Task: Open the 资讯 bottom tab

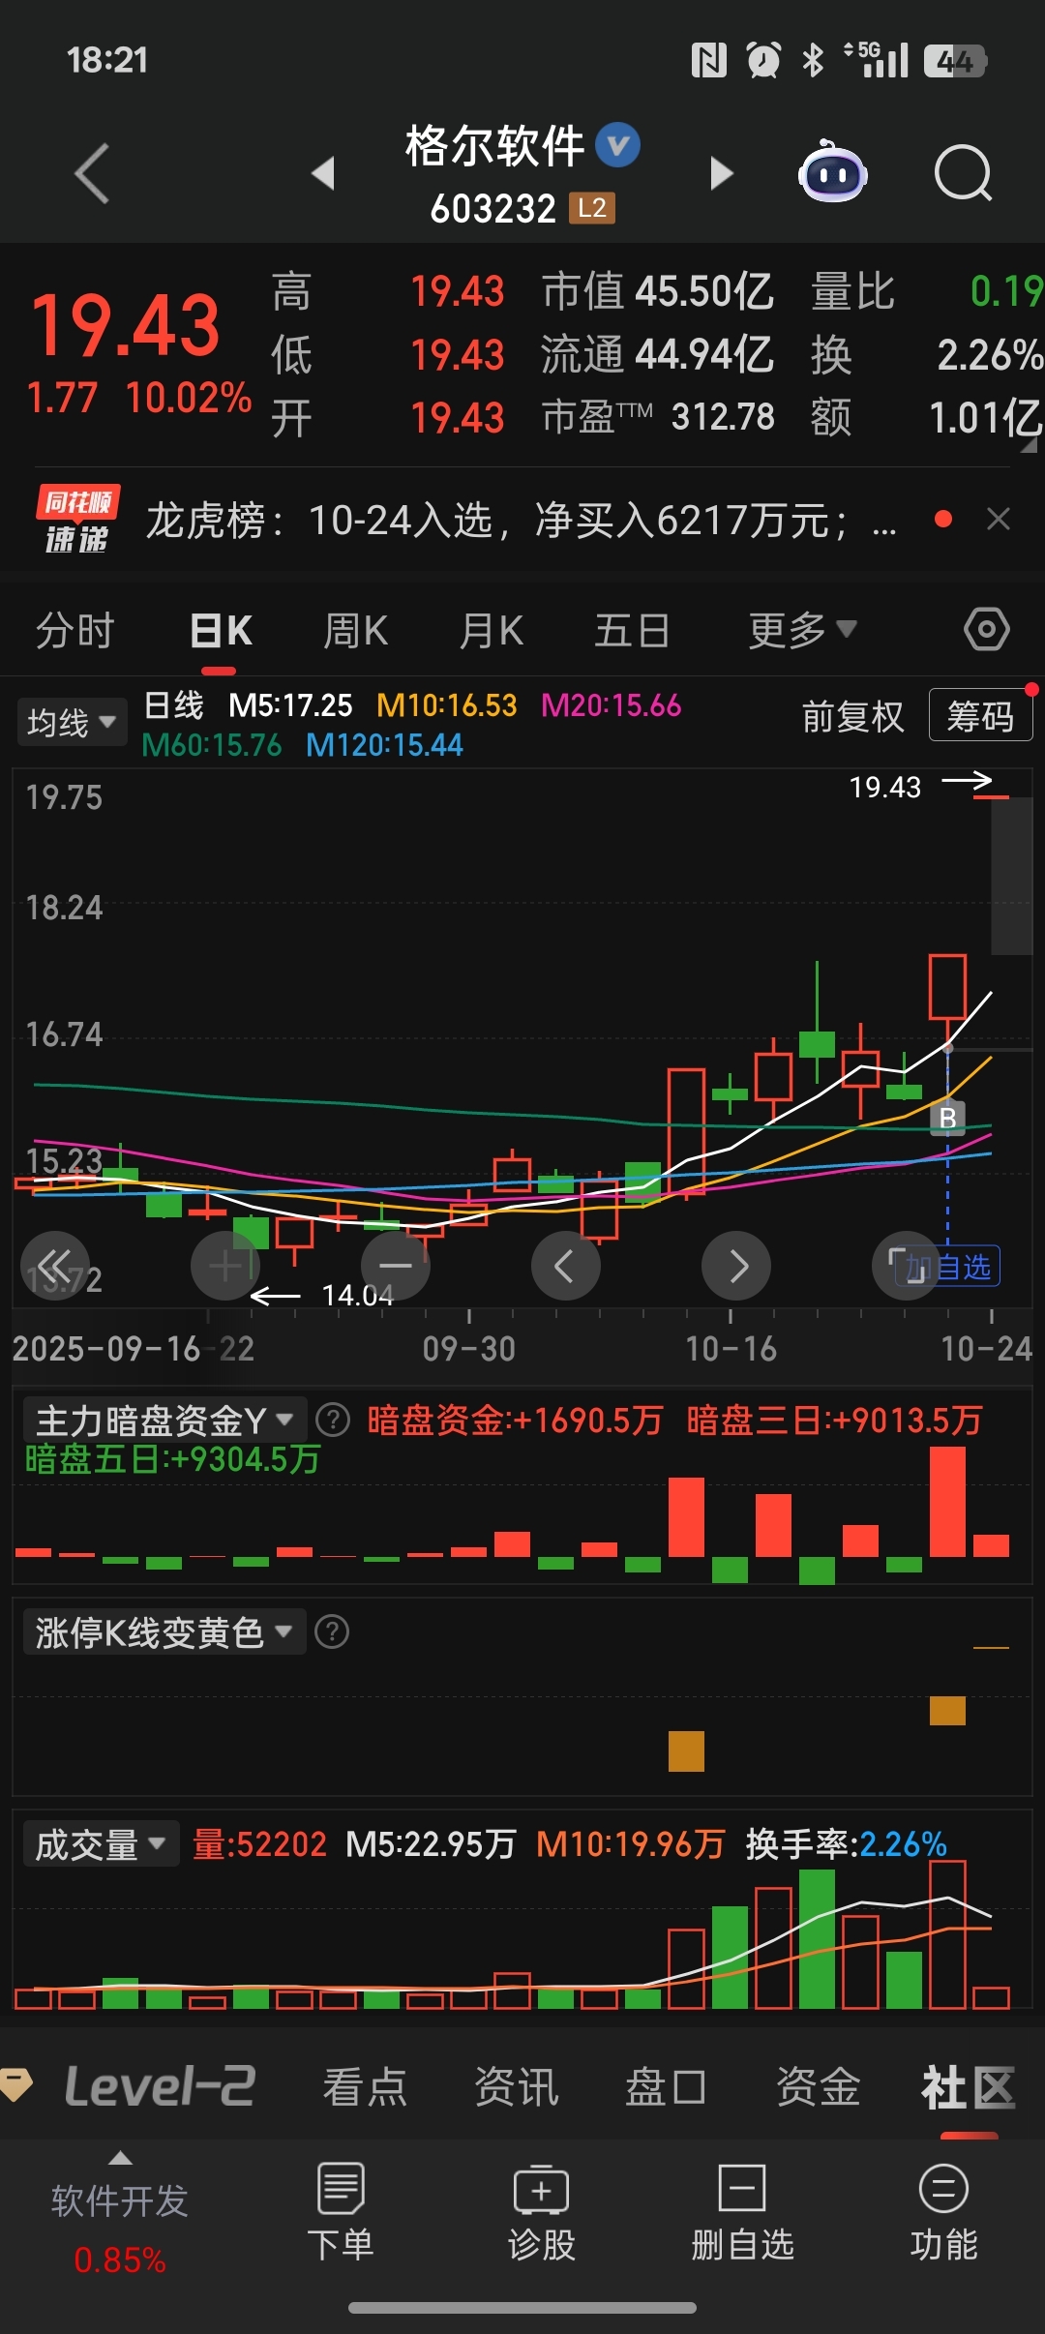Action: (x=516, y=2086)
